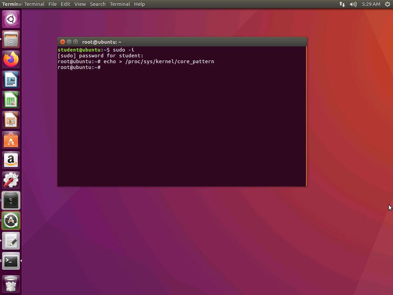Launch LibreOffice Impress from the launcher
This screenshot has width=393, height=295.
tap(11, 120)
